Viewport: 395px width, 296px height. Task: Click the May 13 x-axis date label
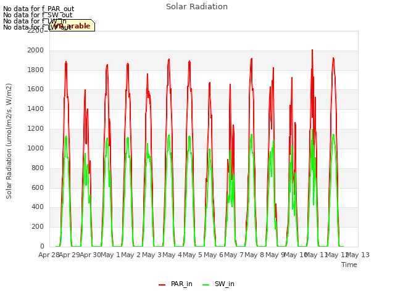click(359, 255)
